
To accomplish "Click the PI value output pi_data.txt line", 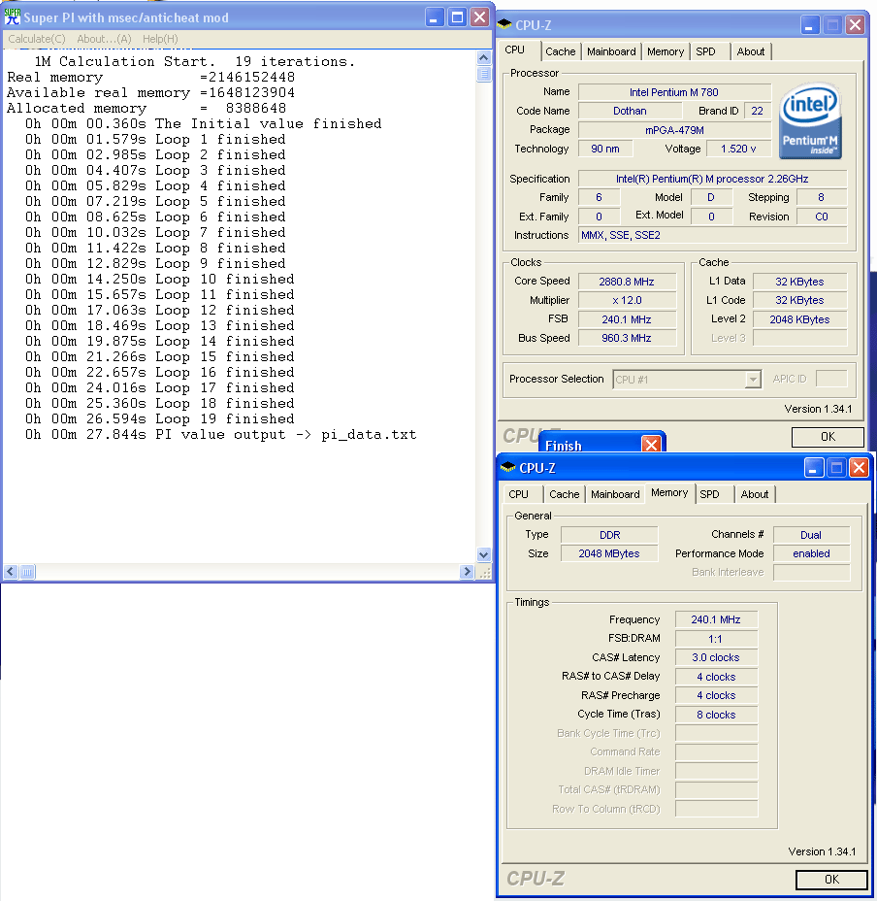I will point(220,434).
